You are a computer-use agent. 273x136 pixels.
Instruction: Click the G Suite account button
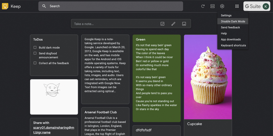257,6
